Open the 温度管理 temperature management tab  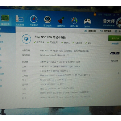click(20, 21)
